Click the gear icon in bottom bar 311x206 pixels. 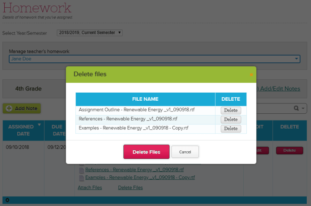(7, 200)
